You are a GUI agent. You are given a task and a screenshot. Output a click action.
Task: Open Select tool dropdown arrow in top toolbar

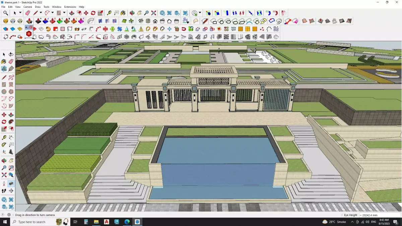pos(20,13)
